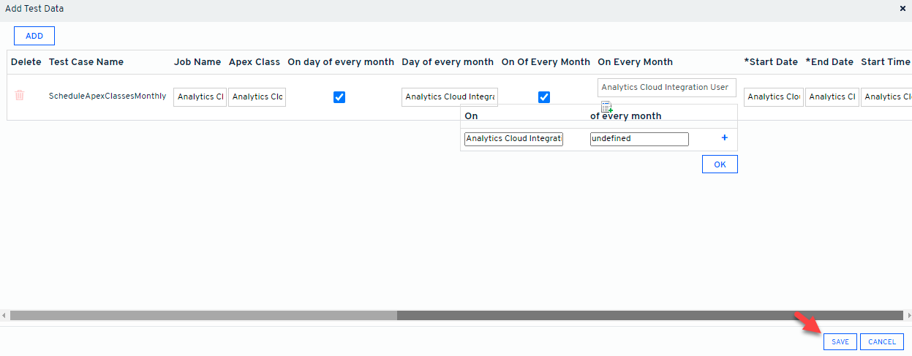Uncheck the On day of every month checkbox
The width and height of the screenshot is (912, 356).
[339, 97]
